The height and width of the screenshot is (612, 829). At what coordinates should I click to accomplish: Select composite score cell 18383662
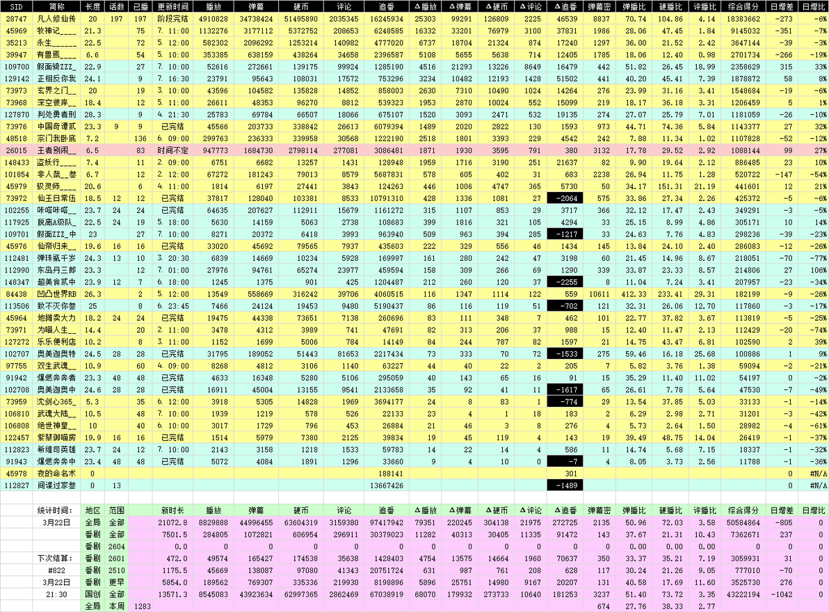pos(743,19)
